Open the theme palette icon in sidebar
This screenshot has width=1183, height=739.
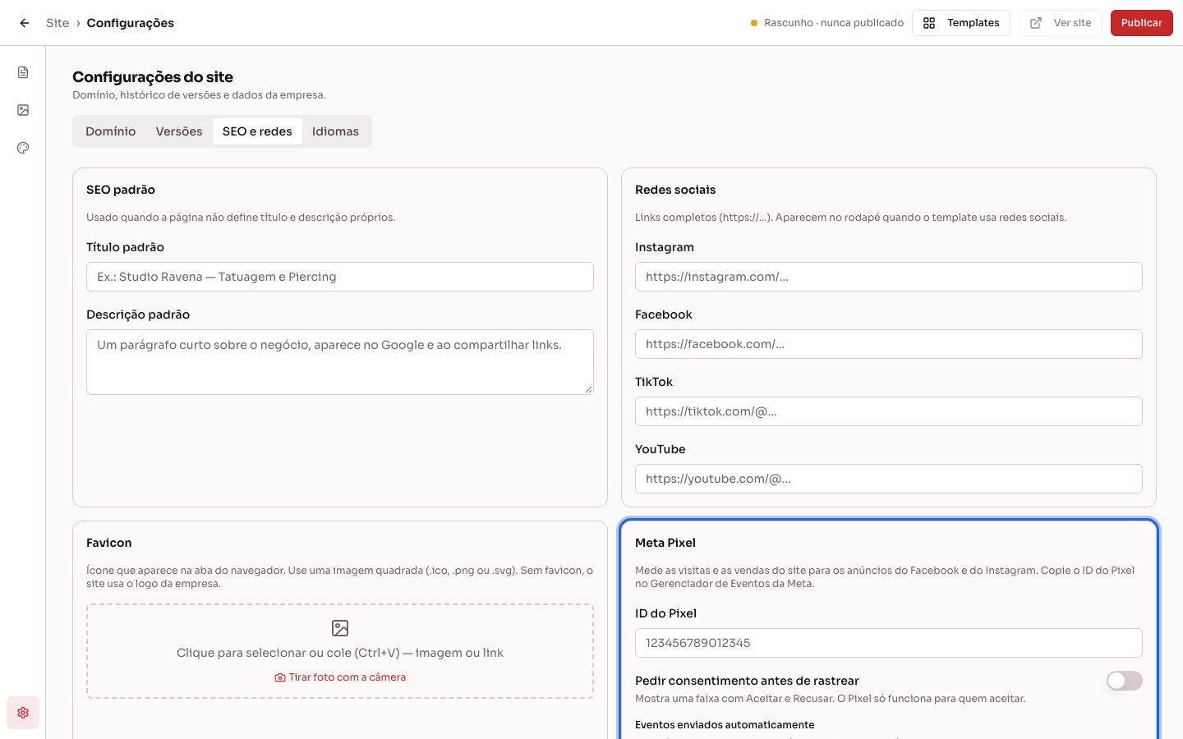pos(23,148)
